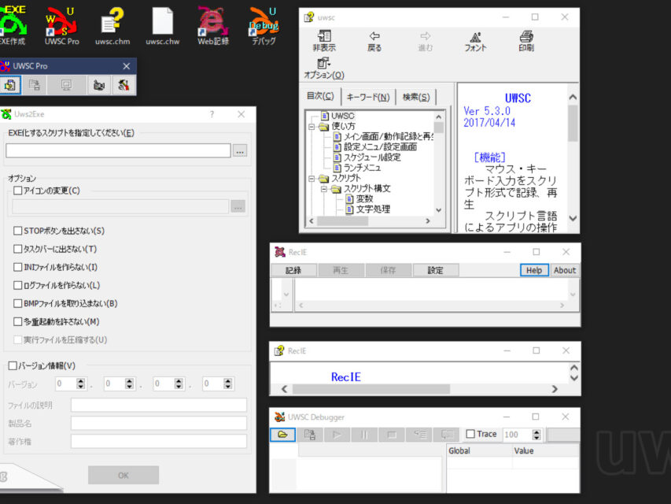The image size is (671, 504).
Task: Open オプション(O) in help toolbar
Action: 324,69
